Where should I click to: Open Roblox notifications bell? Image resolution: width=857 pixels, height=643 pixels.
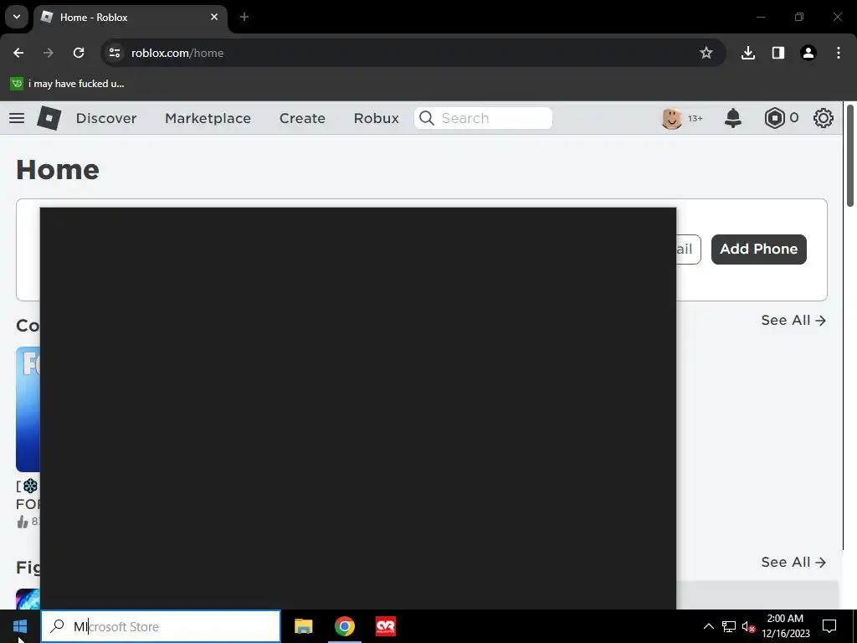coord(733,118)
